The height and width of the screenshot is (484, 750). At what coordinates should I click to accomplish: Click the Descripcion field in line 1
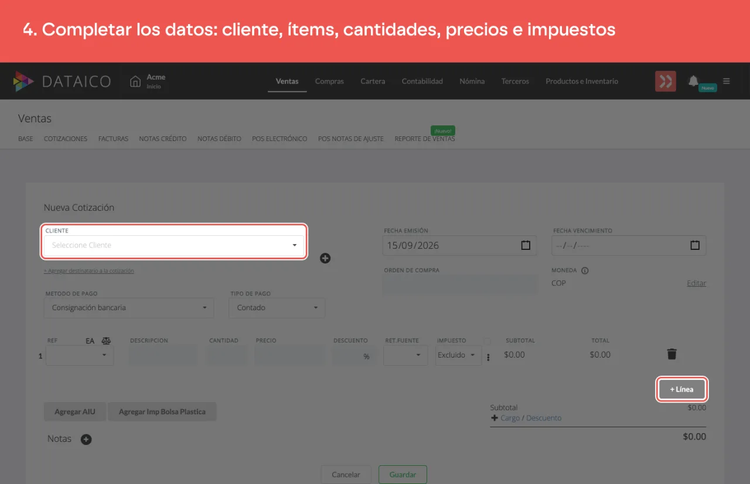[x=163, y=355]
